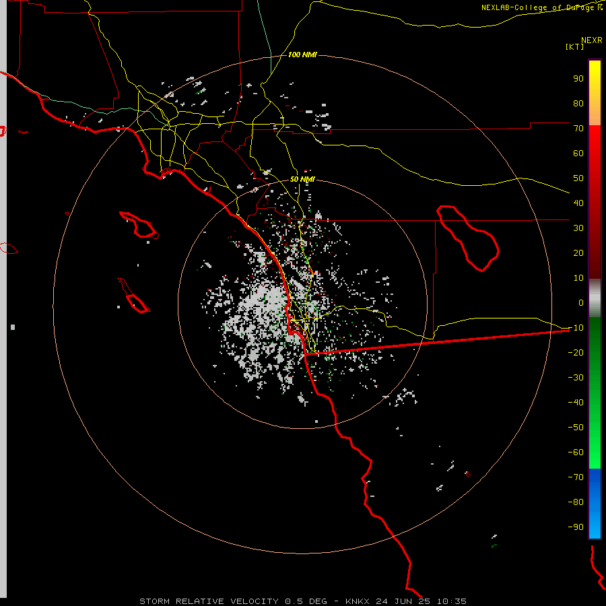Click the NEXR label above the color scale
The width and height of the screenshot is (606, 606).
(591, 40)
